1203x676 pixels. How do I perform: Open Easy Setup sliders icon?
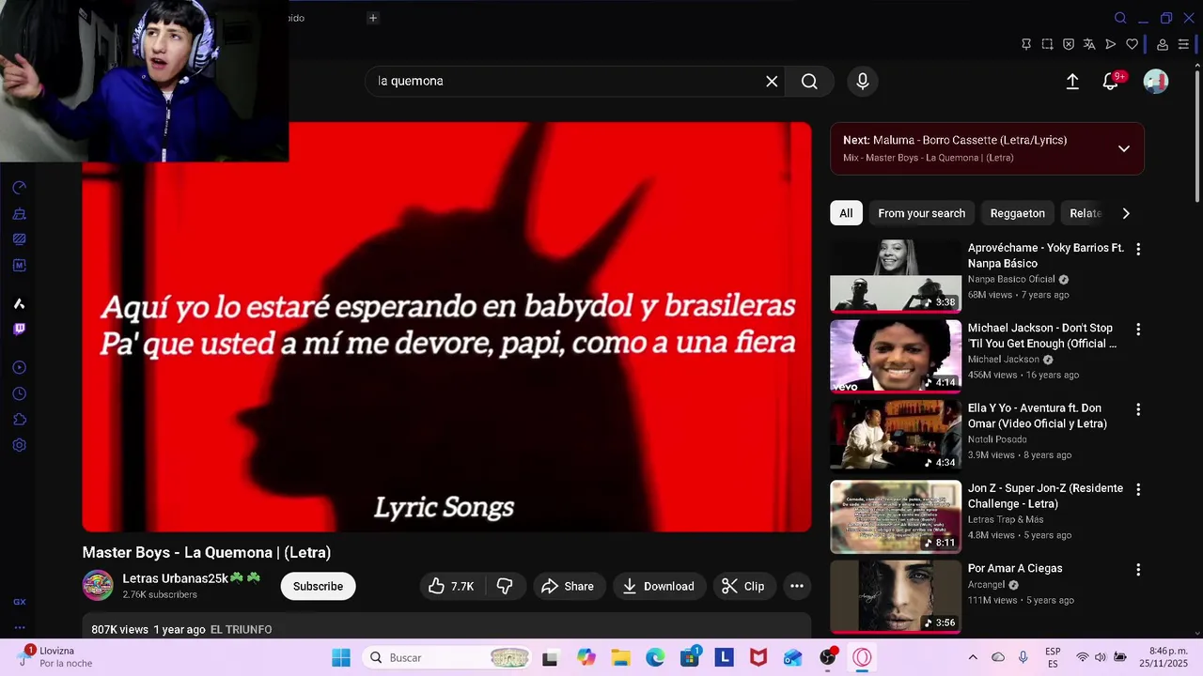(x=1183, y=44)
